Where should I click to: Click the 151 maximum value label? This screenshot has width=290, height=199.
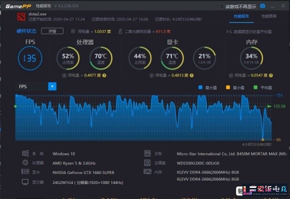(x=279, y=95)
